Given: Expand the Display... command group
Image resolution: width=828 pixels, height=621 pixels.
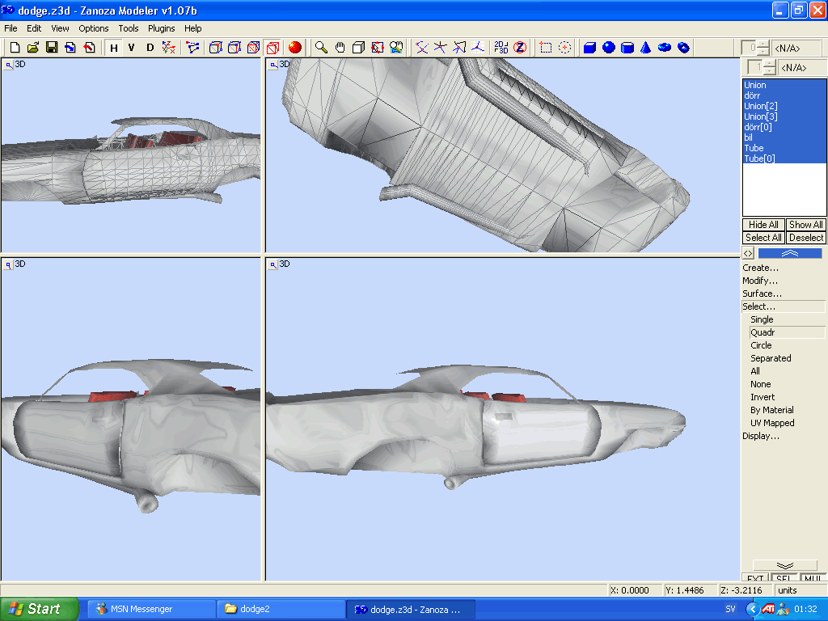Looking at the screenshot, I should coord(760,436).
